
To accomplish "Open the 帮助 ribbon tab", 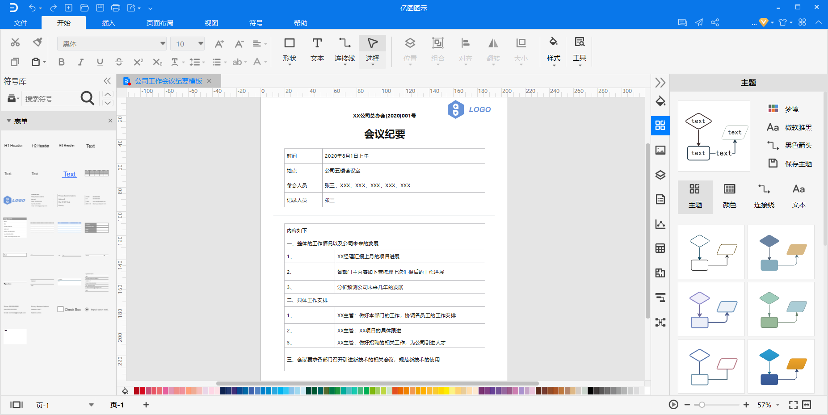I will tap(301, 23).
